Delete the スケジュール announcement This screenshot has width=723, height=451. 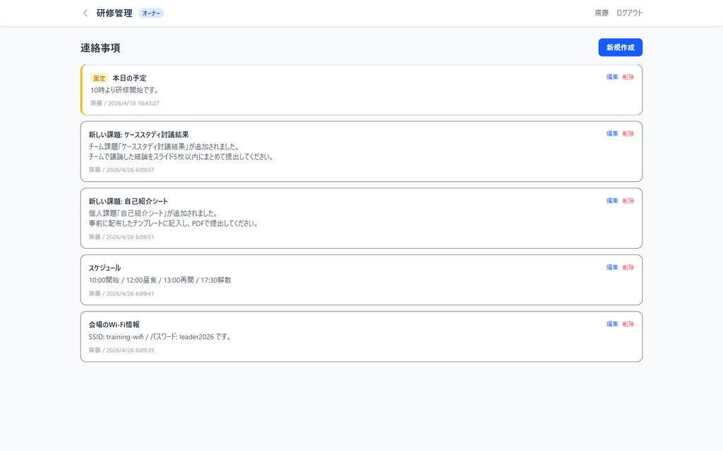point(628,267)
